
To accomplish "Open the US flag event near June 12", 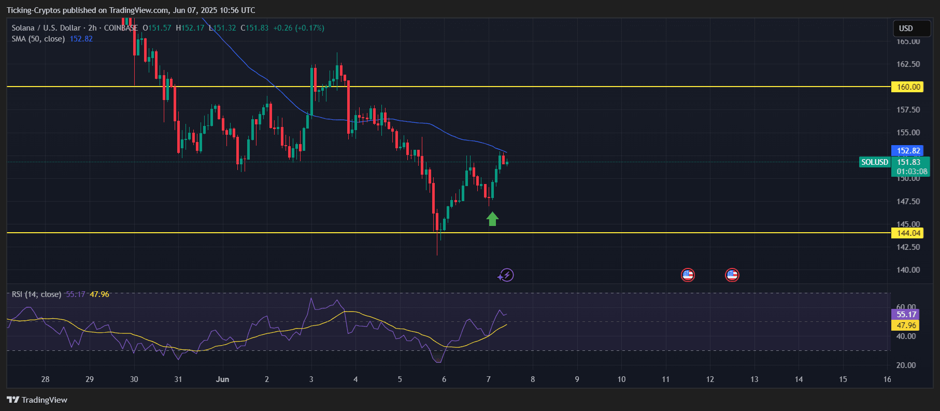I will (732, 275).
